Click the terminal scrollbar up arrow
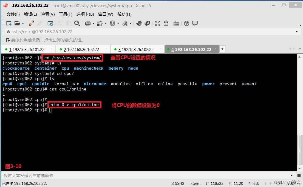Viewport: 303px width, 187px height. 300,57
